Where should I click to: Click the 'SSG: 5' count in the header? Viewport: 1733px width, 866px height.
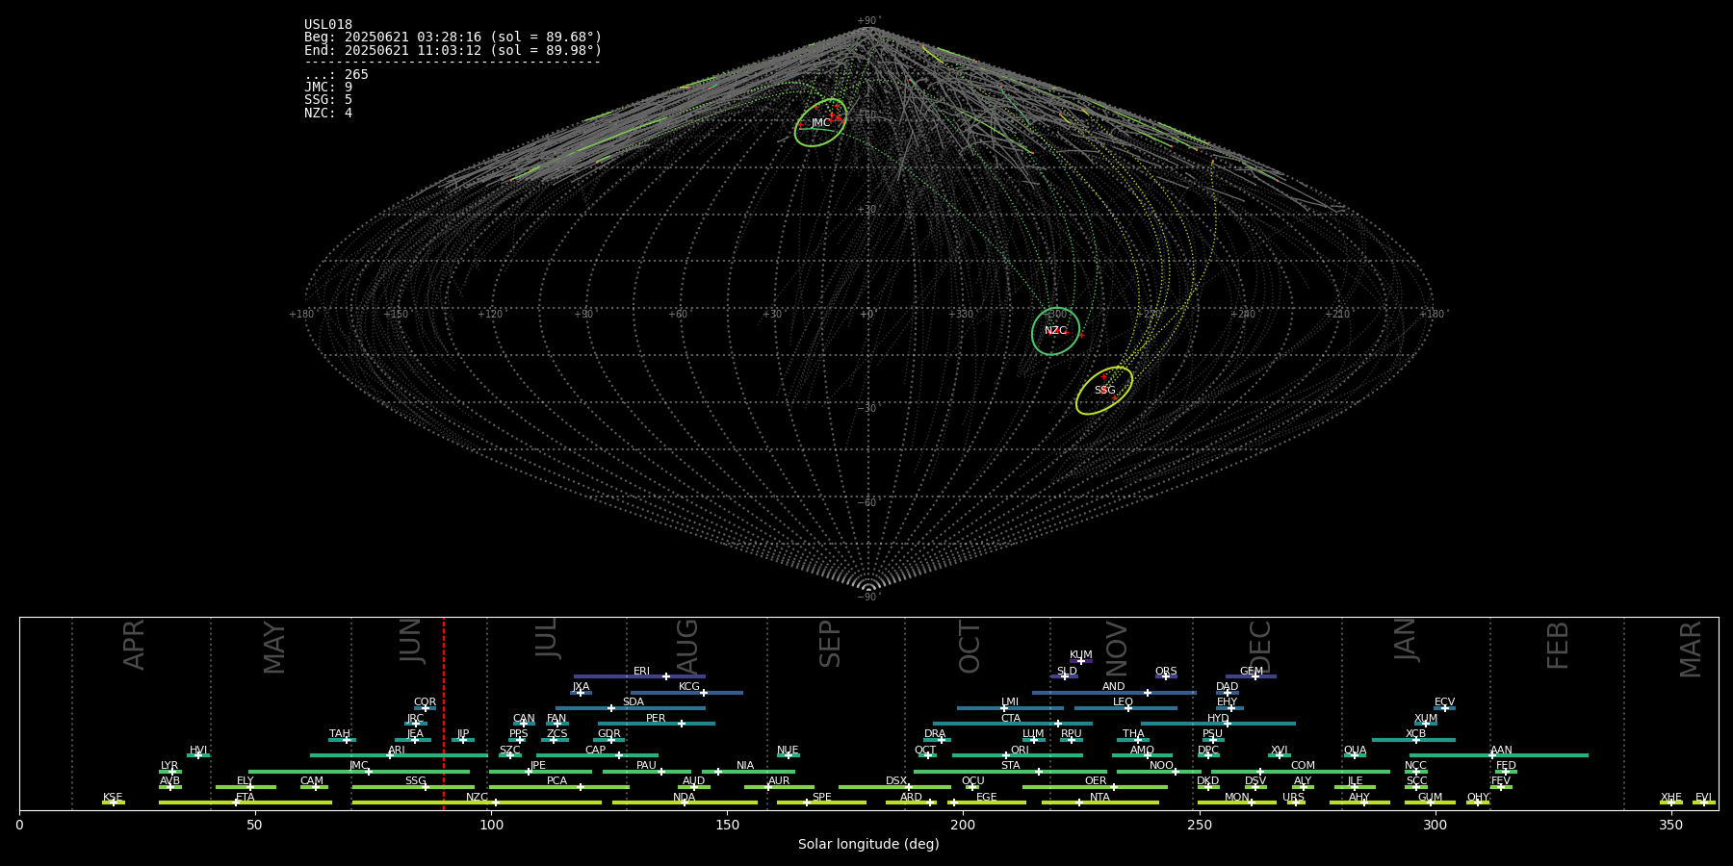point(328,99)
